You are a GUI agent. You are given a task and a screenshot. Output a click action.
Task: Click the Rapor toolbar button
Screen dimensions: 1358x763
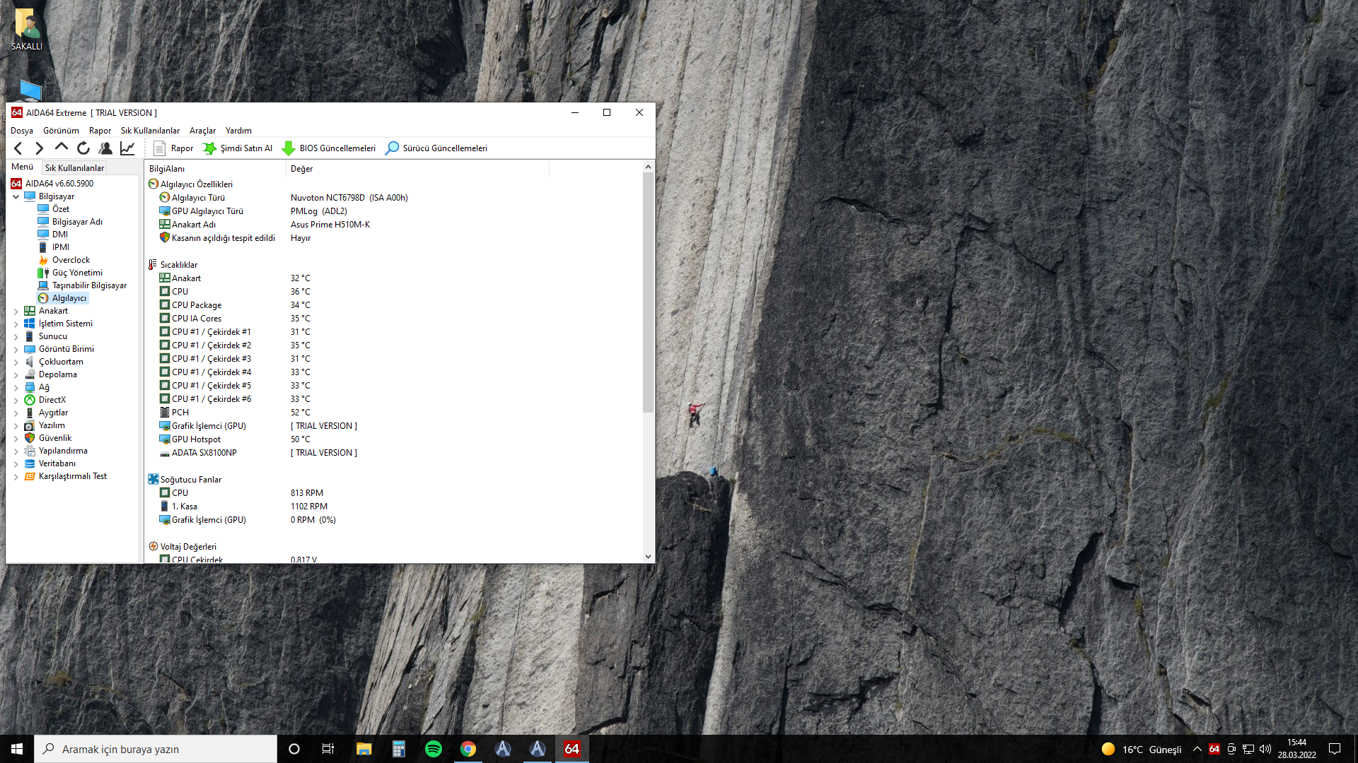pyautogui.click(x=173, y=148)
